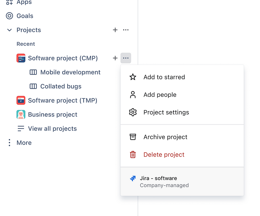Click the Mobile development board icon
Viewport: 260px width, 216px height.
(33, 72)
